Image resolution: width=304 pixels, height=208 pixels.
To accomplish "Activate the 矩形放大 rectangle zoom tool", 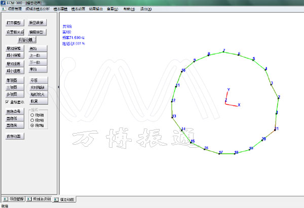I will pyautogui.click(x=38, y=94).
